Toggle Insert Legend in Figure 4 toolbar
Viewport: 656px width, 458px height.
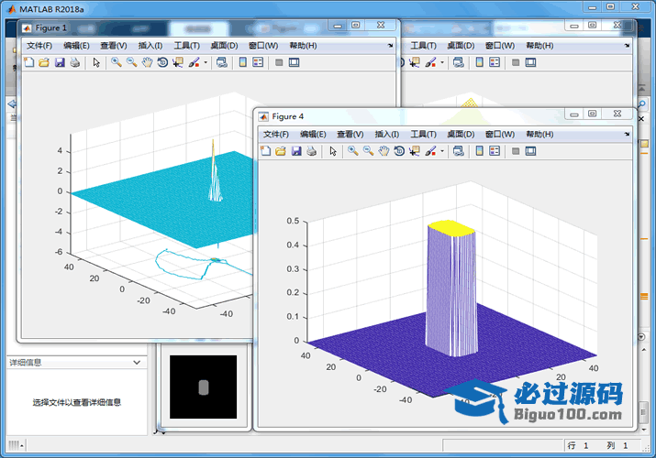tap(495, 151)
